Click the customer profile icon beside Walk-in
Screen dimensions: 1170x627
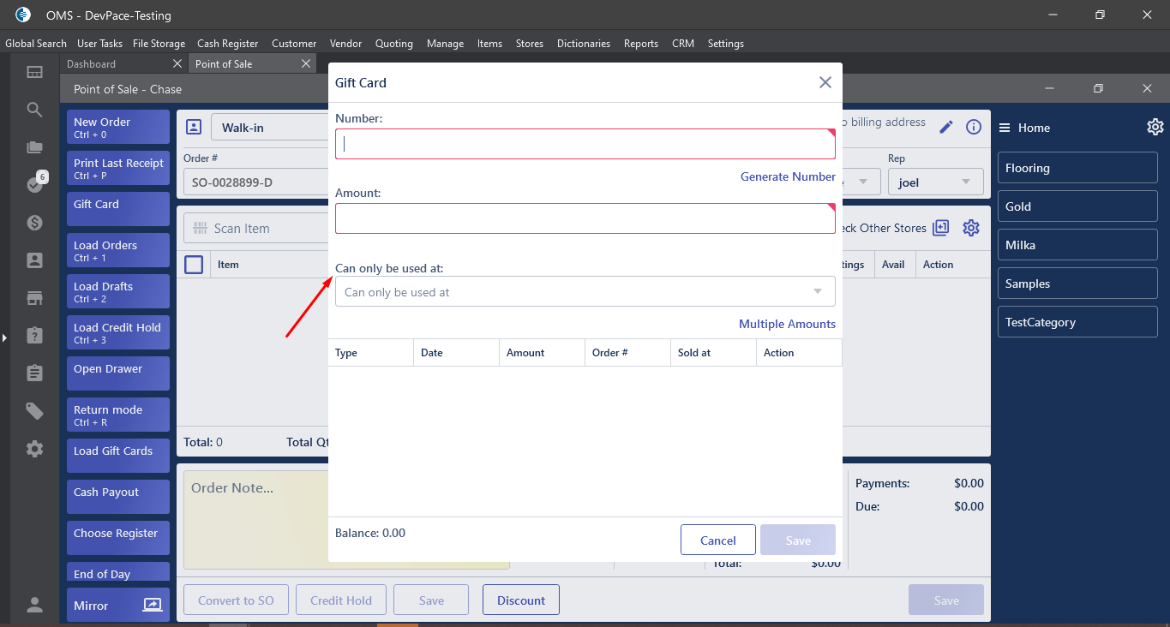194,128
